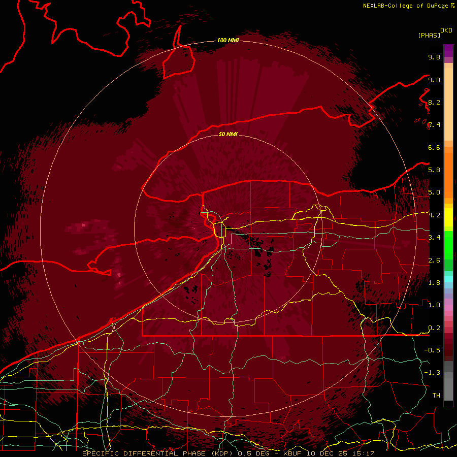Click the 50 NMI range ring label

click(x=228, y=134)
